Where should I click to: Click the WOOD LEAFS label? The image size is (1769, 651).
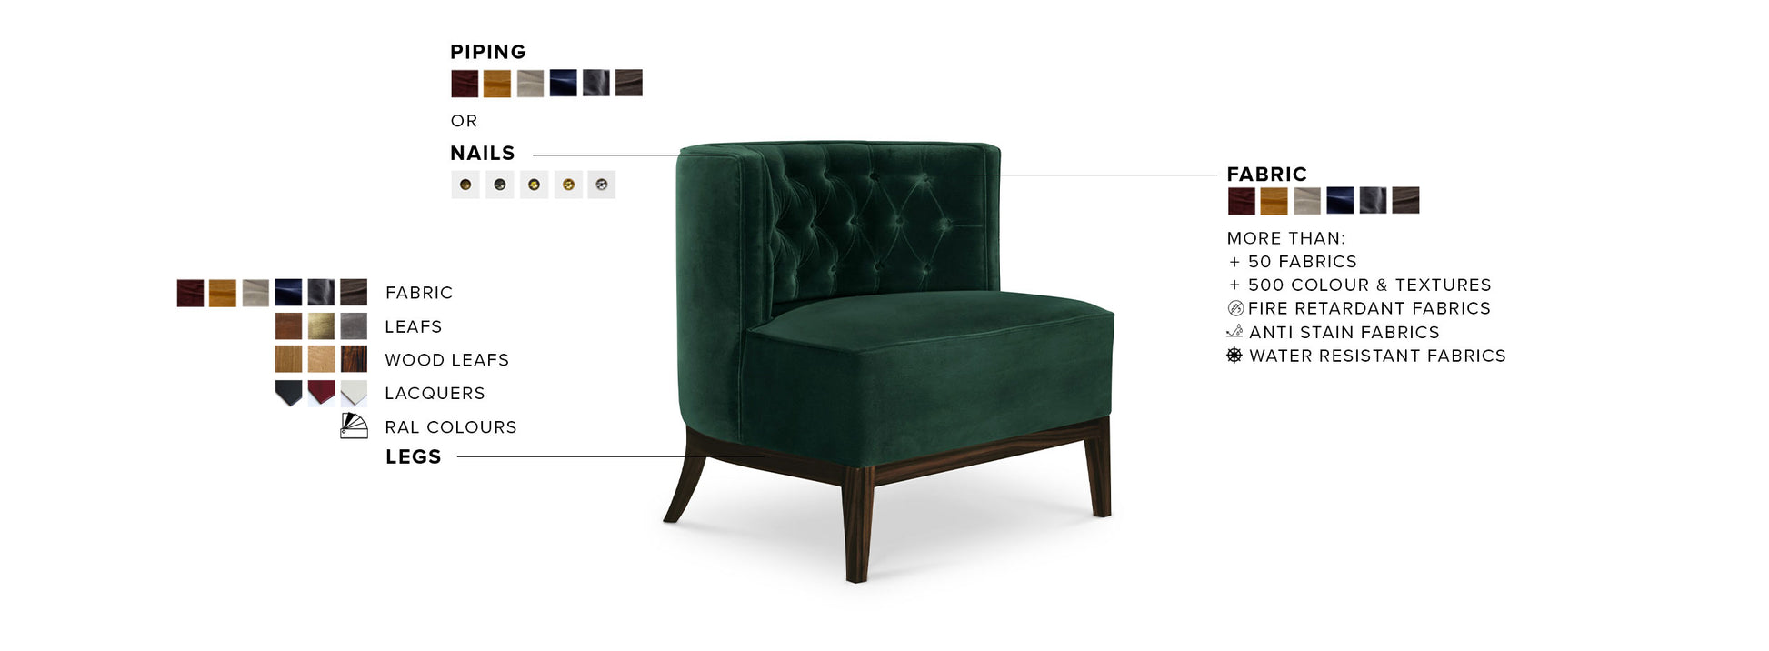tap(446, 360)
